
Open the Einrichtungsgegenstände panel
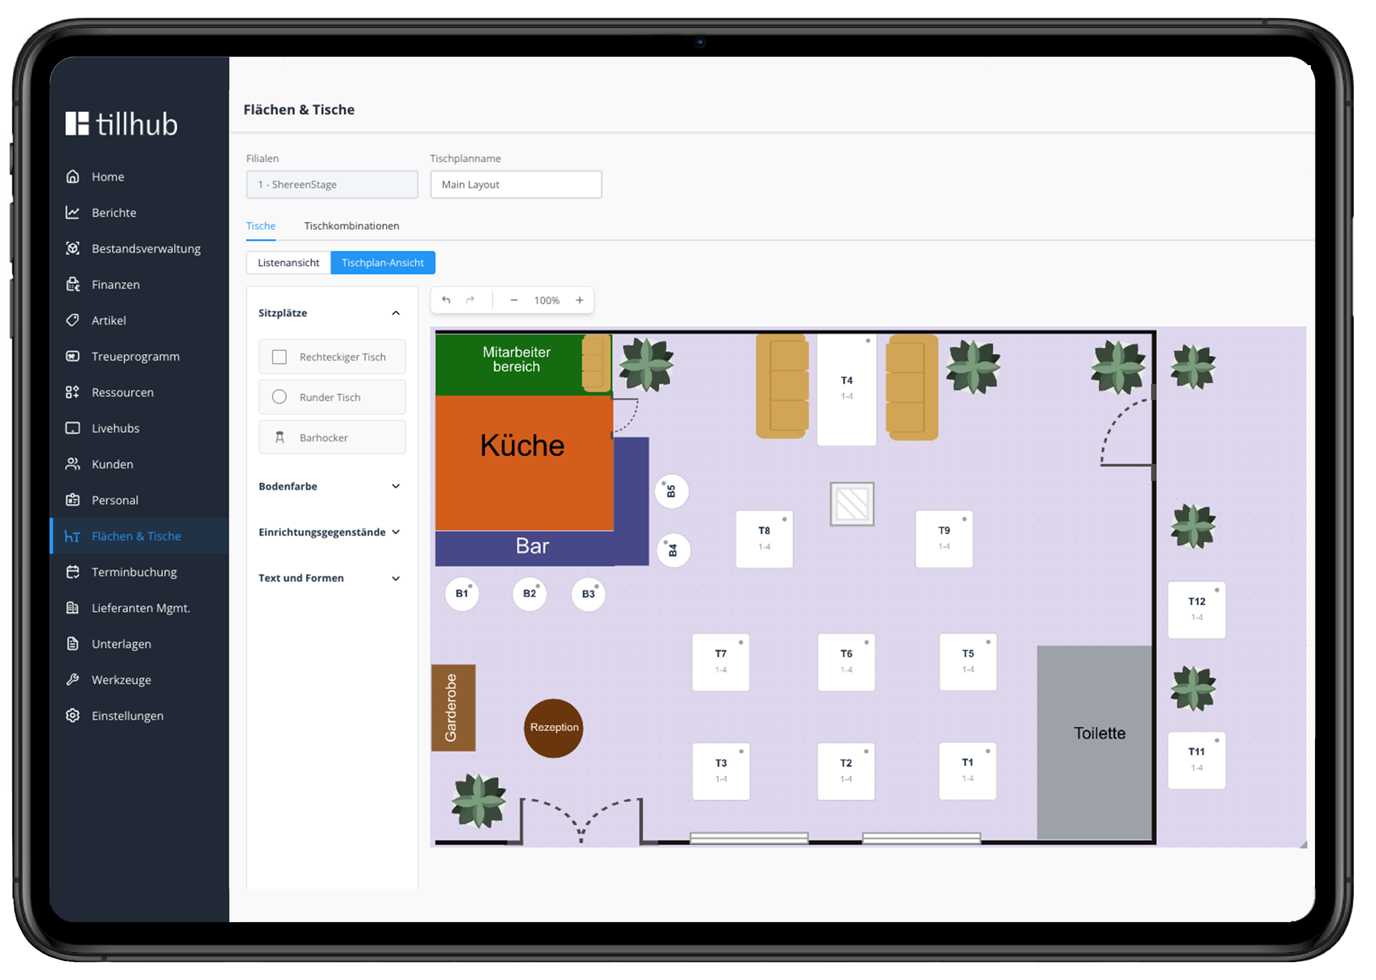396,532
